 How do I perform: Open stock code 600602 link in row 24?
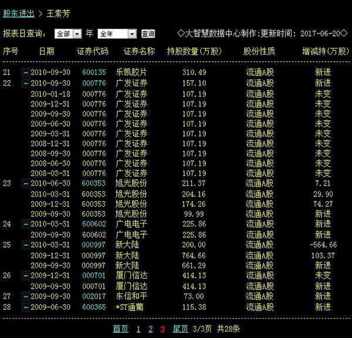tap(94, 224)
